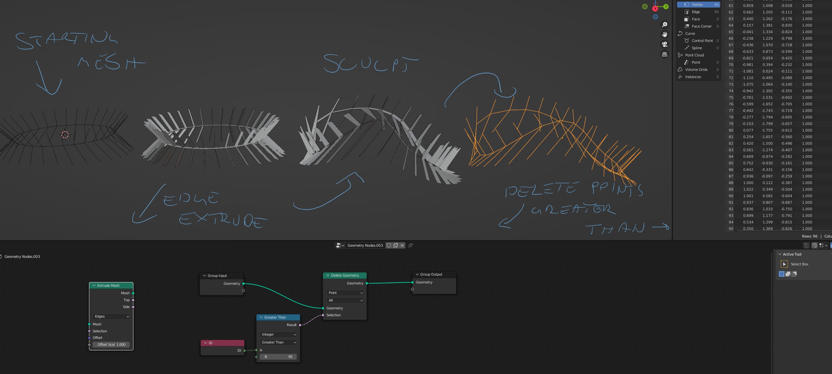Collapse the Extrude Mesh node

[x=94, y=285]
